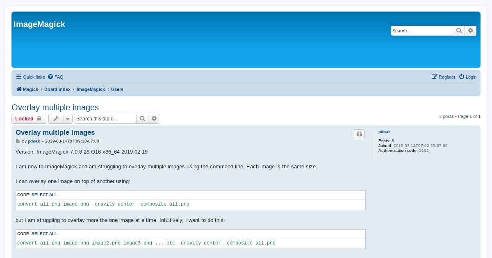492x258 pixels.
Task: Click the Login link
Action: pos(468,77)
